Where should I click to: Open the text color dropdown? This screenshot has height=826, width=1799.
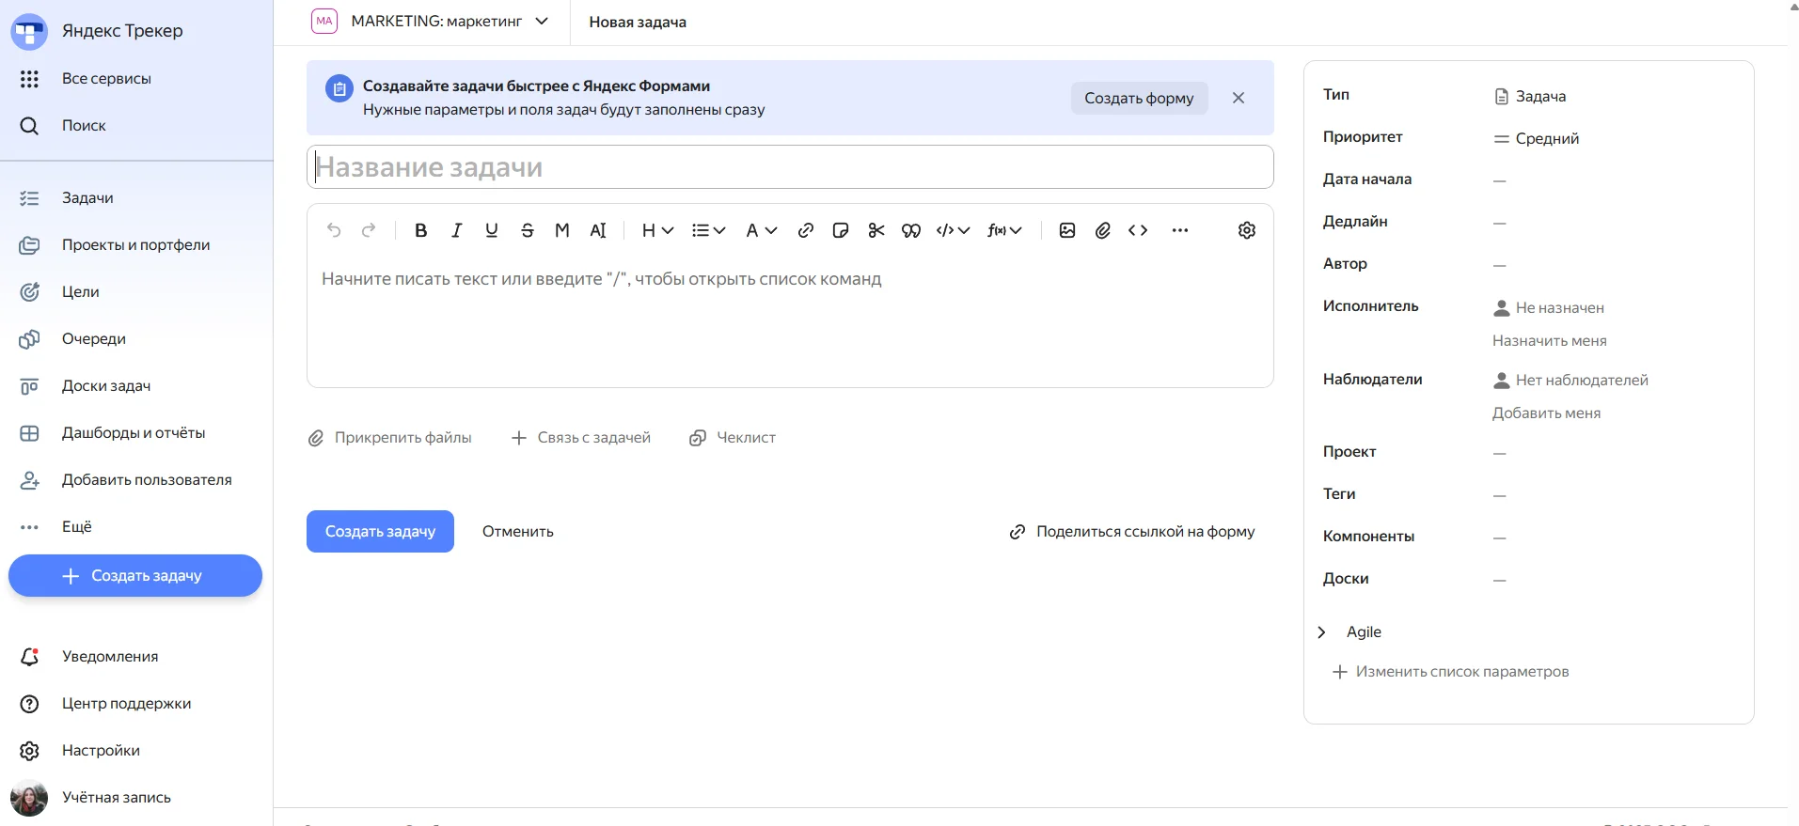(761, 230)
